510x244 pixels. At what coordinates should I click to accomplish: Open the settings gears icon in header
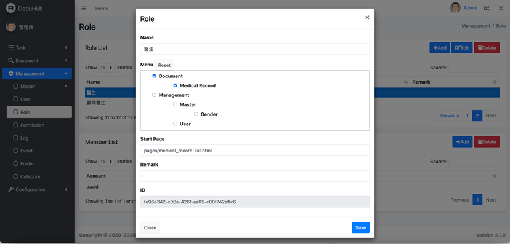tap(487, 8)
